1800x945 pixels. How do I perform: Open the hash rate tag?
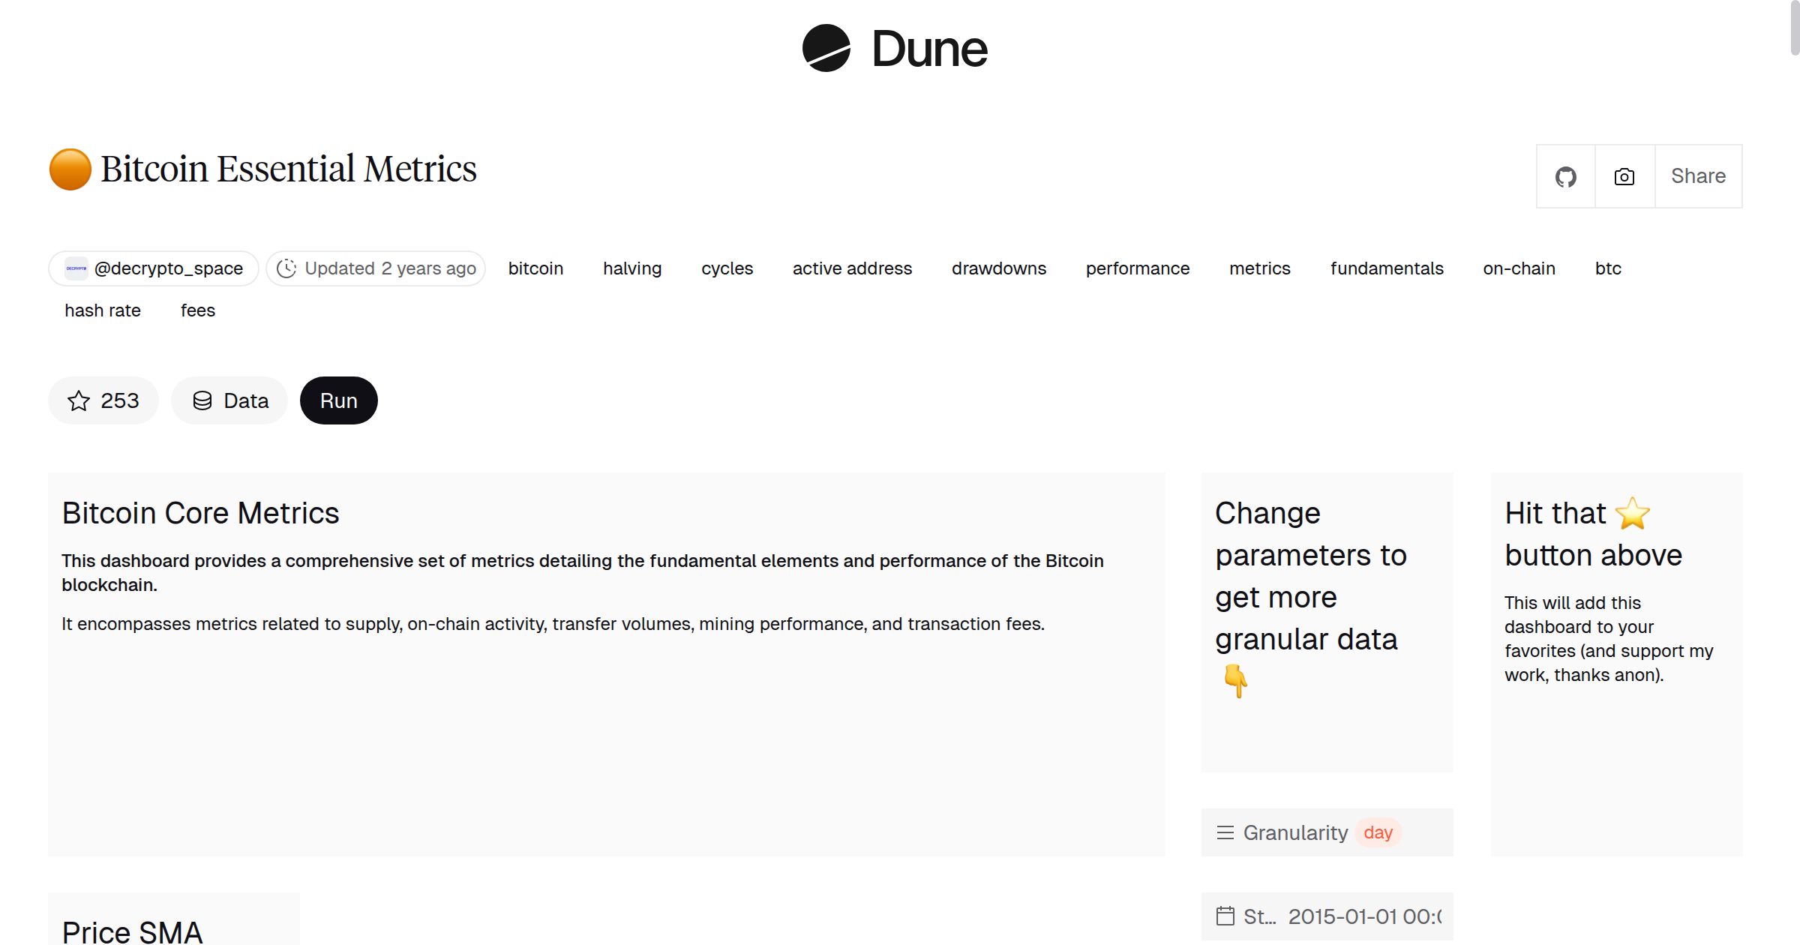pos(102,310)
